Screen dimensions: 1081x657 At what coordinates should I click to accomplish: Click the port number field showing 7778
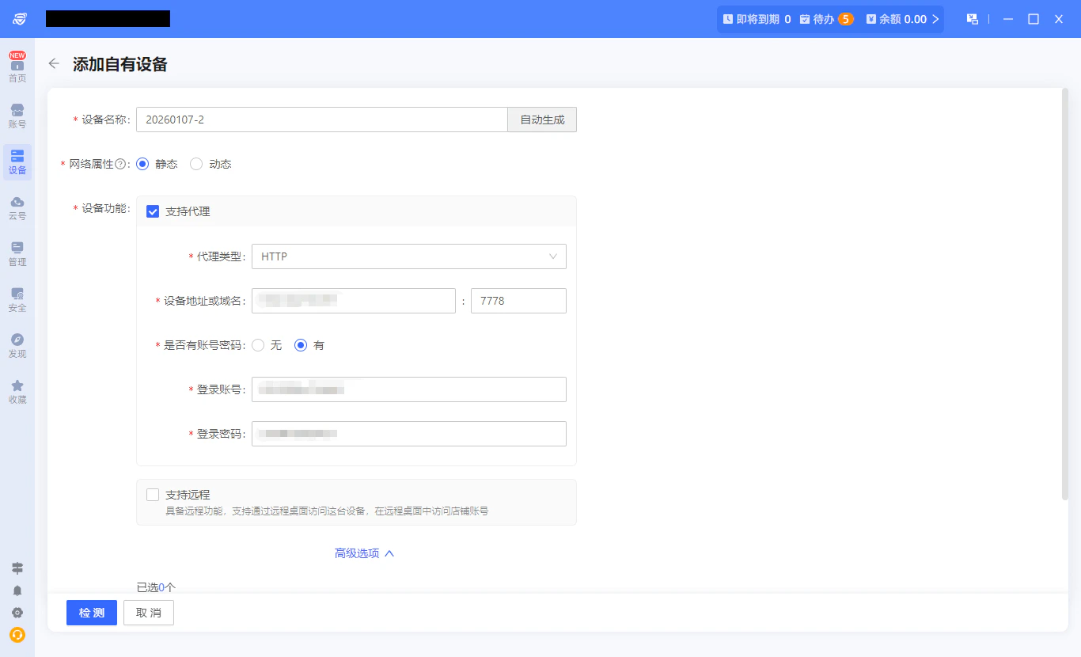coord(518,301)
